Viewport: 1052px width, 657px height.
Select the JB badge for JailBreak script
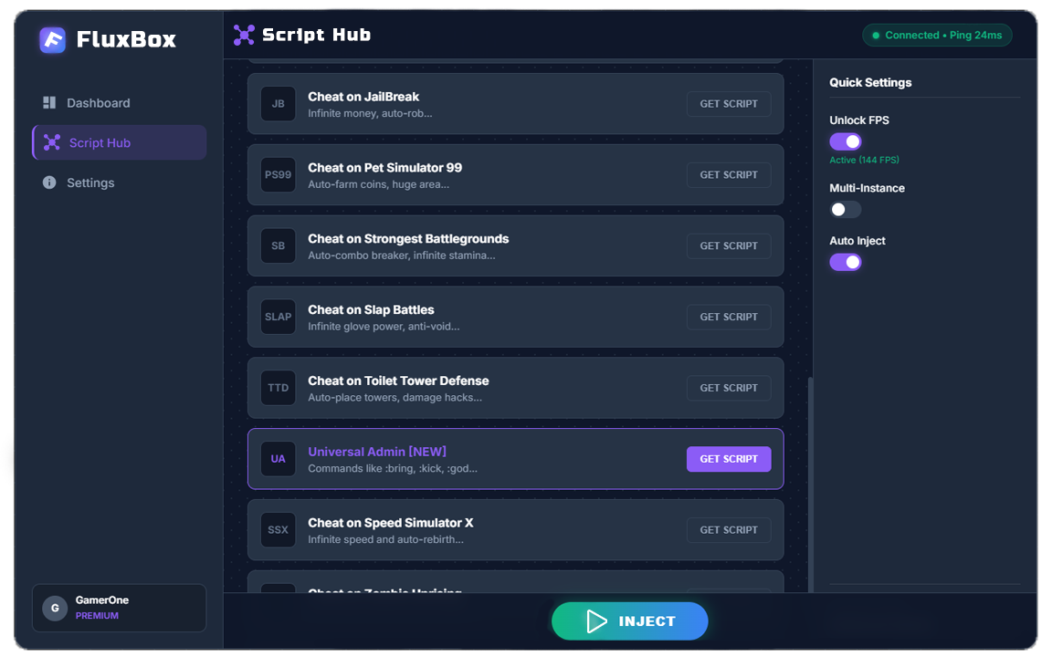[278, 103]
